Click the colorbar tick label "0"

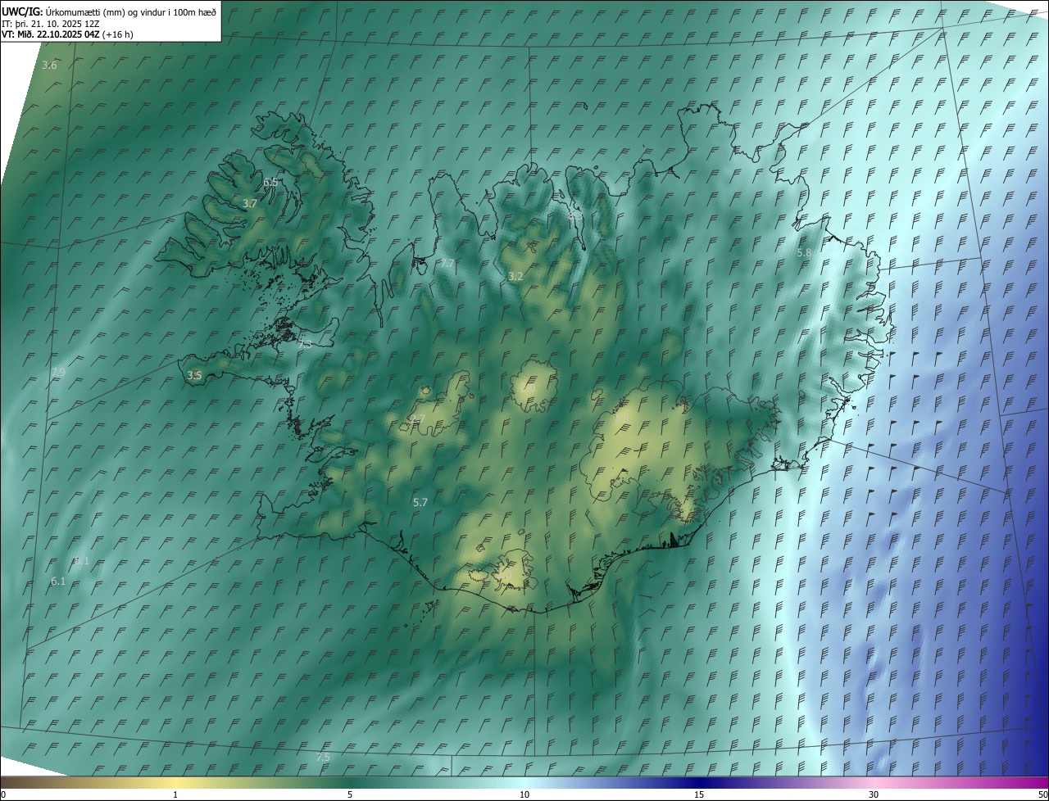point(3,794)
